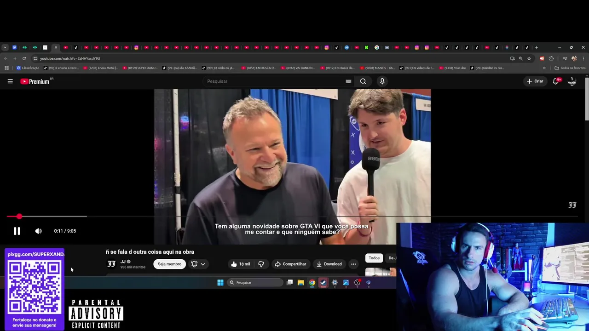589x331 pixels.
Task: Open the '(8159) SUPER XAND...' bookmark
Action: pos(140,68)
